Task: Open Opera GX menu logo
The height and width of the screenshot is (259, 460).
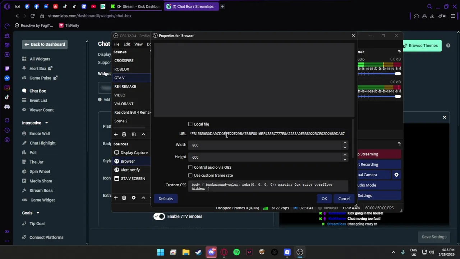Action: [x=7, y=6]
